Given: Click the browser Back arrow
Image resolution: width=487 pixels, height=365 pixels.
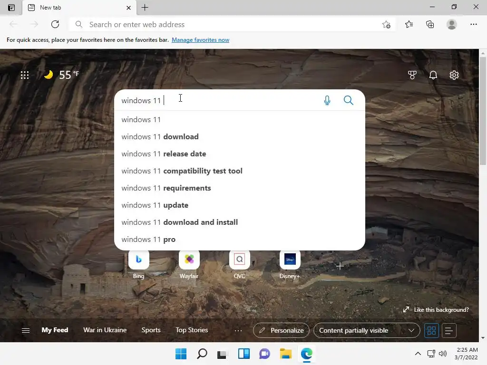Looking at the screenshot, I should (13, 24).
